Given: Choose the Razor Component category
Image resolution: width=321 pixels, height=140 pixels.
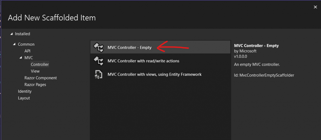Looking at the screenshot, I should pyautogui.click(x=40, y=78).
